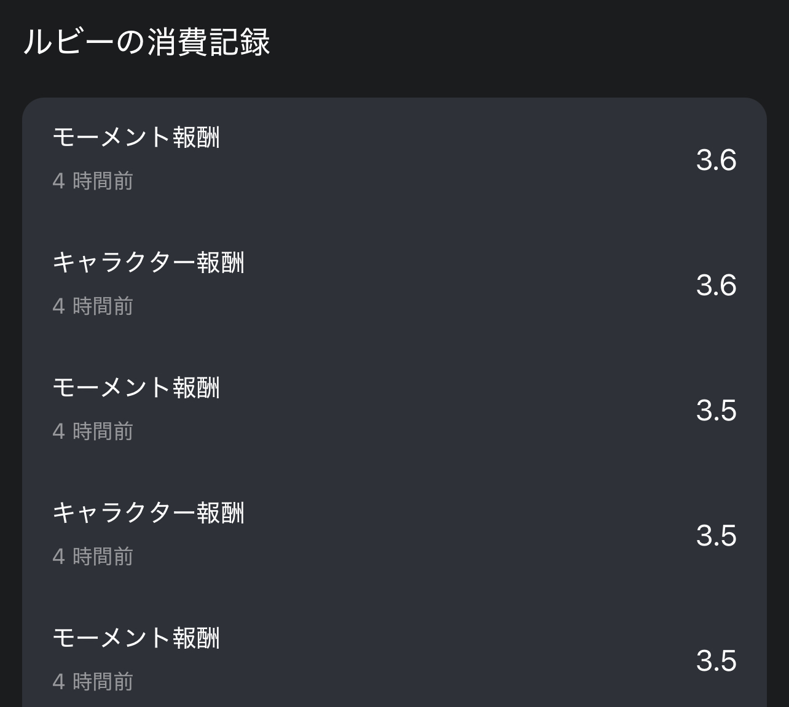Click the 3.5 value of the bottom モーメント報酬
Screen dimensions: 789x707
click(x=716, y=661)
